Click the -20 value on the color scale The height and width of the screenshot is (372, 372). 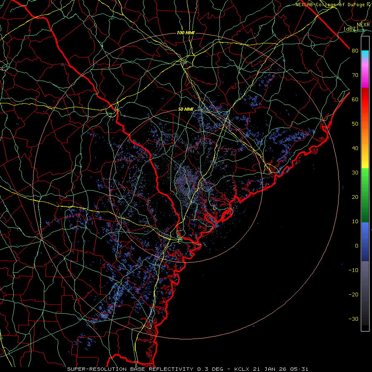353,295
